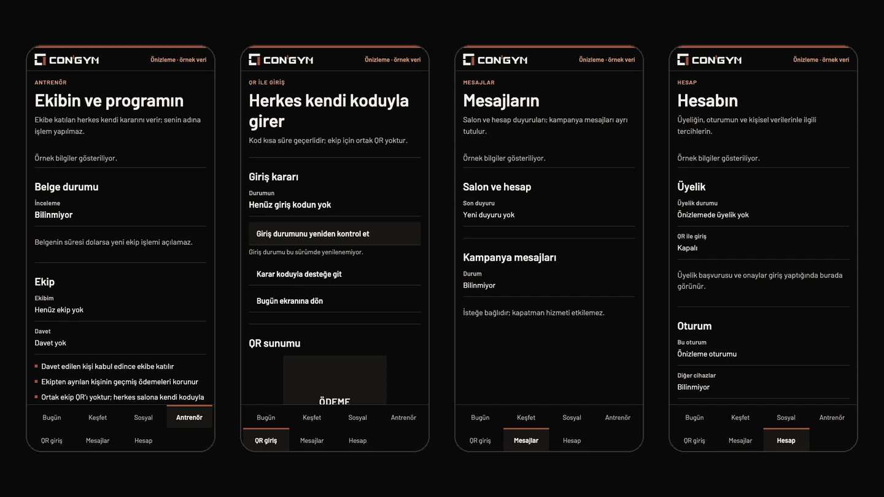
Task: Click the CON'GYM logo on QR ile giriş screen
Action: (281, 60)
